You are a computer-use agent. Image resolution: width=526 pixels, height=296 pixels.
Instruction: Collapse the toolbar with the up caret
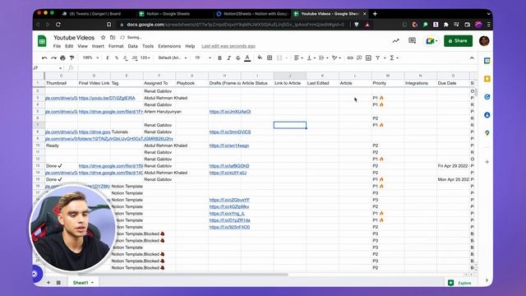(472, 58)
